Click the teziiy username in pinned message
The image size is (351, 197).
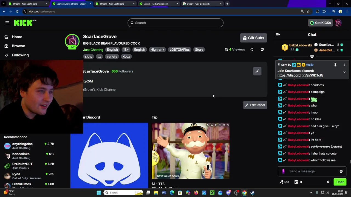tap(310, 65)
